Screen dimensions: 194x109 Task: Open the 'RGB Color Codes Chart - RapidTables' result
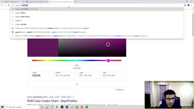(52, 101)
